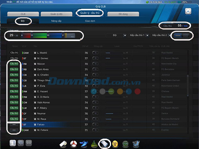Viewport: 199px width, 149px height.
Task: Click the Vị trí column header
Action: click(24, 46)
